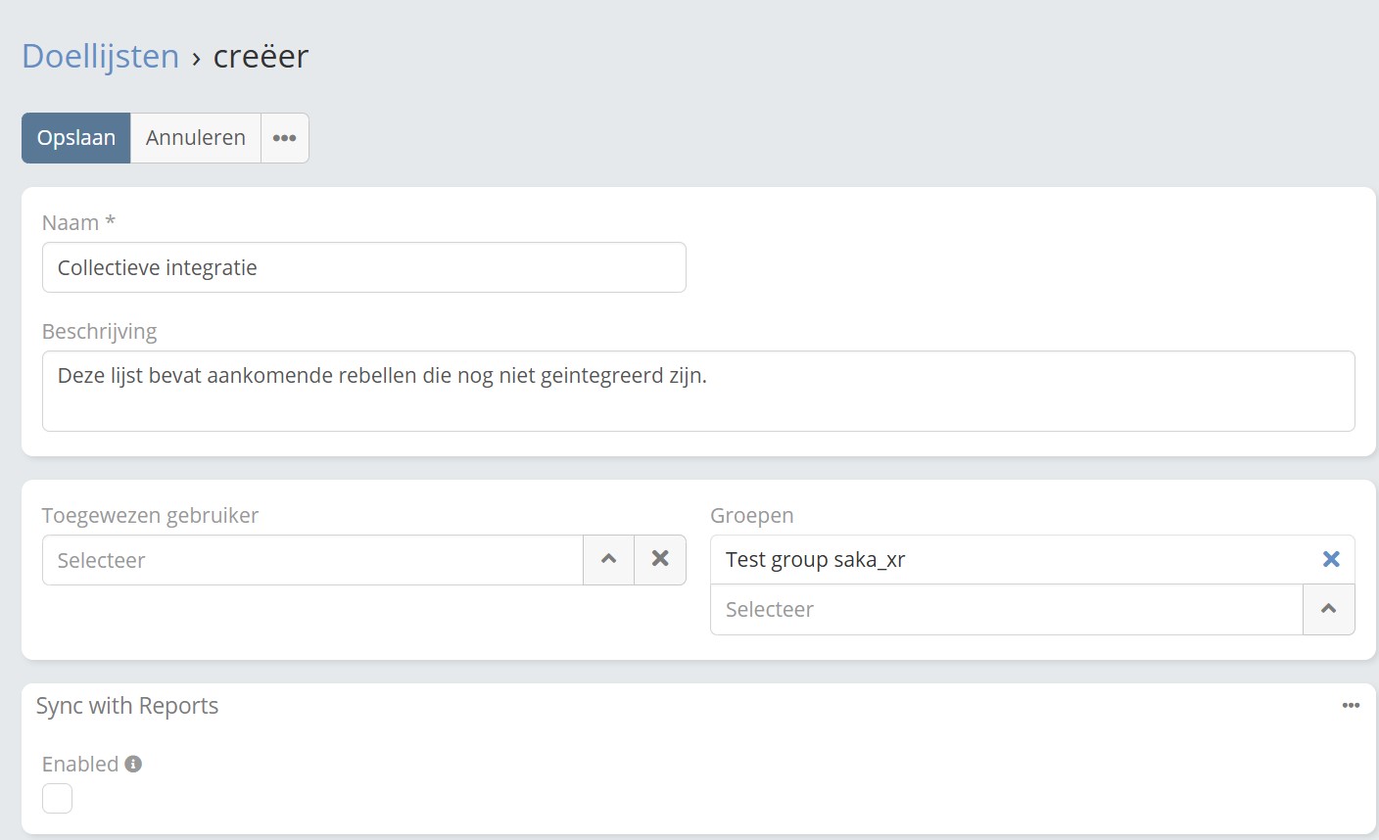Click into the Beschrijving text area
The width and height of the screenshot is (1379, 840).
coord(698,391)
